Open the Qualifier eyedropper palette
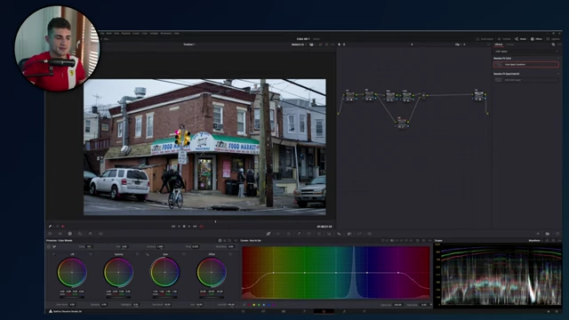 [299, 234]
